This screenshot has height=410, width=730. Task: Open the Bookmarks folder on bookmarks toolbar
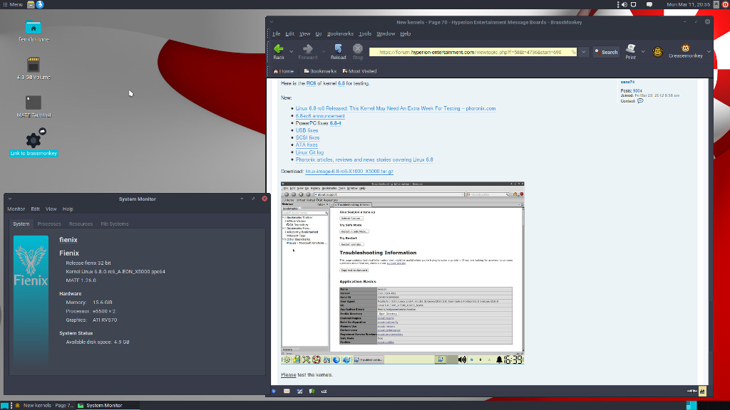(x=320, y=71)
